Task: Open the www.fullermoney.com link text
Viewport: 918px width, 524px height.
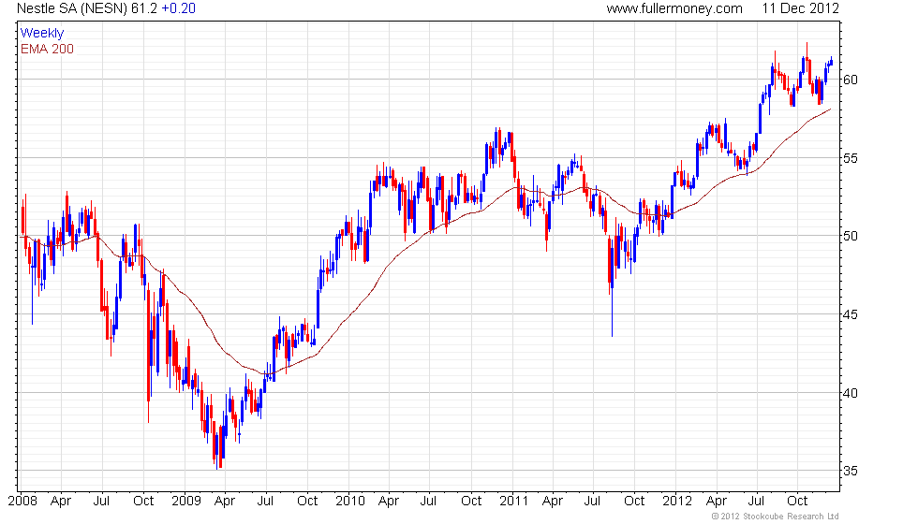Action: [674, 8]
